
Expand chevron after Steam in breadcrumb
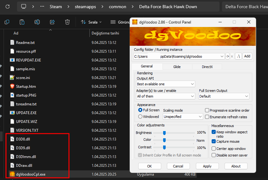coord(68,7)
